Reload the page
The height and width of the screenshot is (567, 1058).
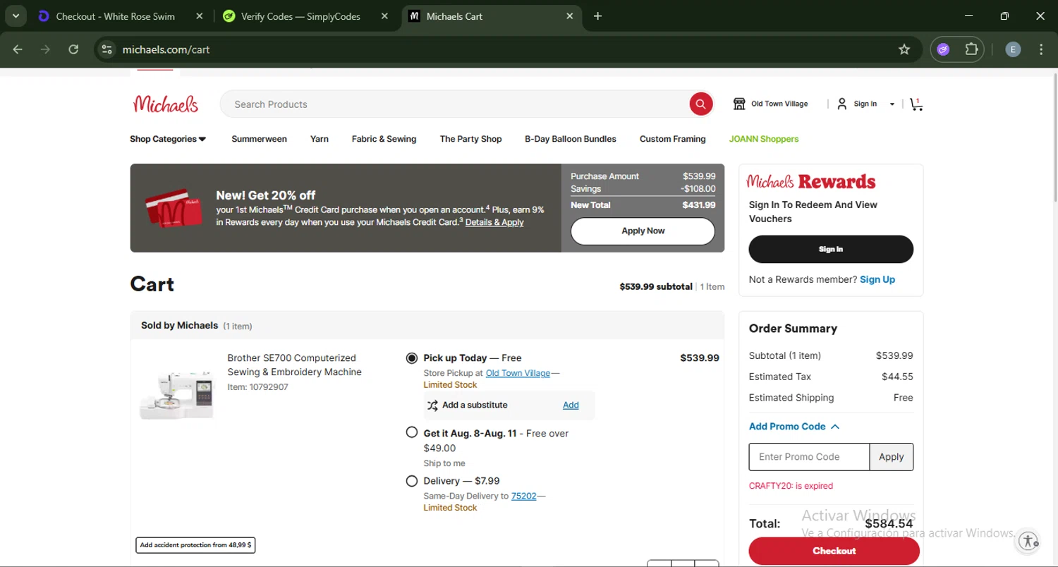[73, 49]
